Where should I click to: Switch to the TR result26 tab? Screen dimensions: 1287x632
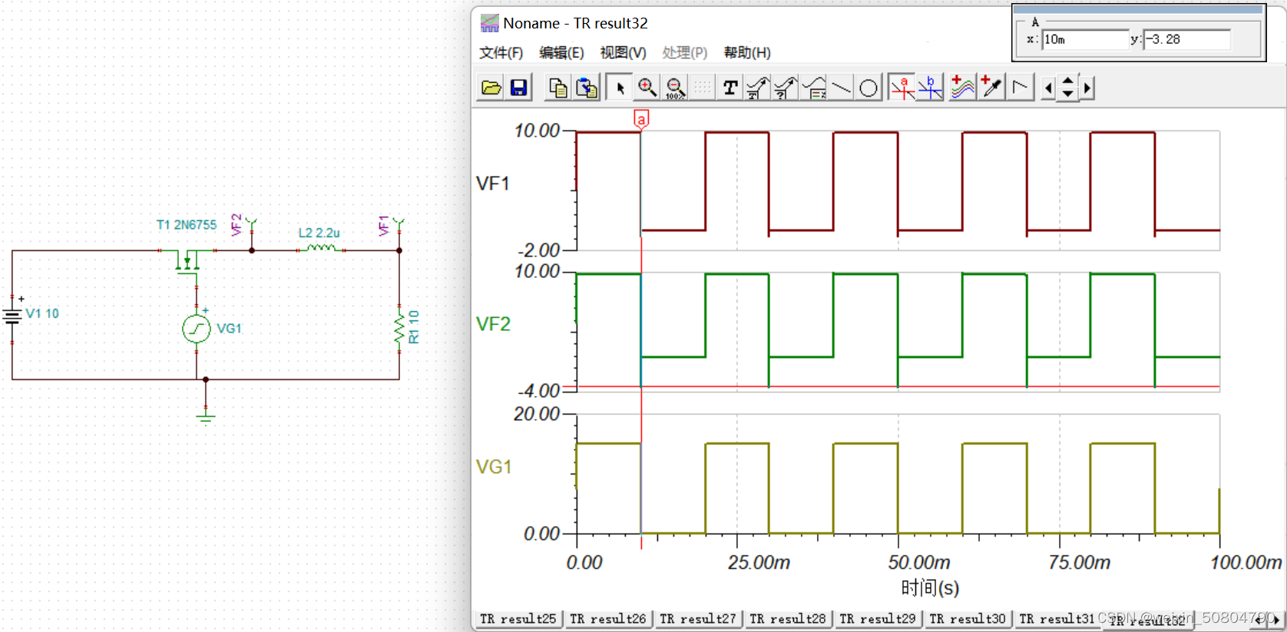(x=608, y=619)
